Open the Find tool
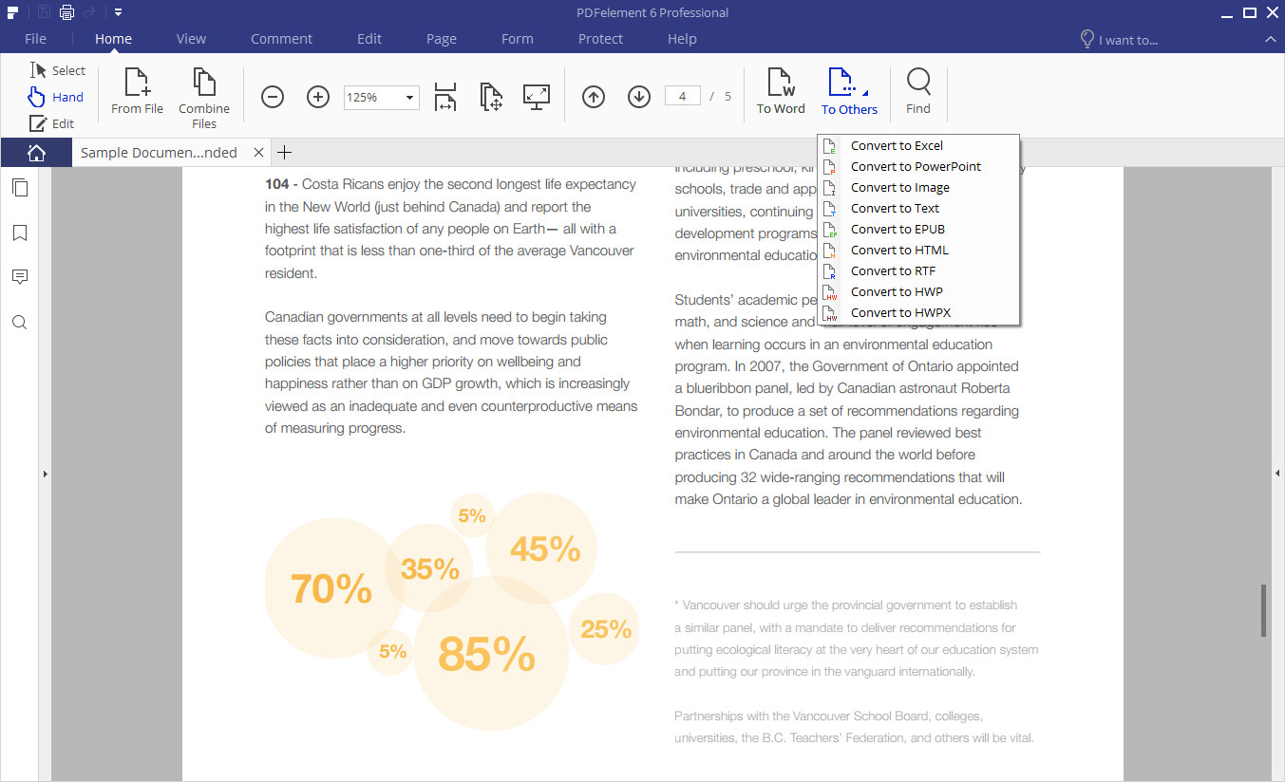Screen dimensions: 1285x782 (918, 92)
